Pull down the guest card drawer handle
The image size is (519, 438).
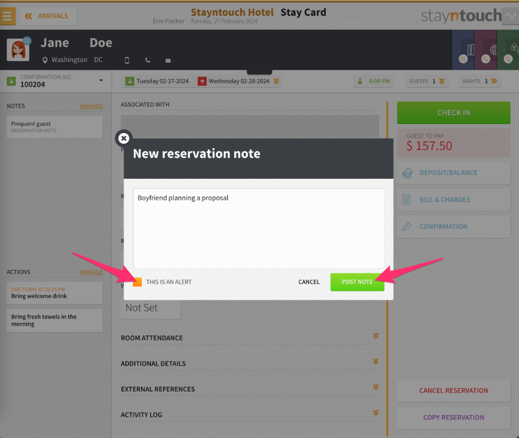259,72
